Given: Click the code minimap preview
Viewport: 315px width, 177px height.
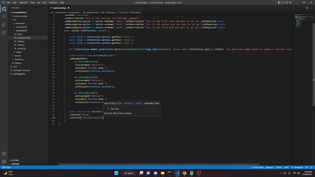Looking at the screenshot, I should pos(303,21).
